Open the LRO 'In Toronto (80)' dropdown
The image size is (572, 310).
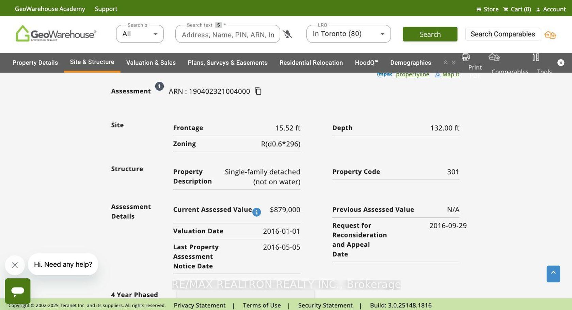[348, 34]
